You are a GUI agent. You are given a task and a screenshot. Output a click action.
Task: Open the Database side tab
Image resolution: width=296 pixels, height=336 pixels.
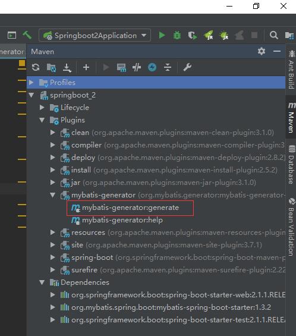(291, 165)
